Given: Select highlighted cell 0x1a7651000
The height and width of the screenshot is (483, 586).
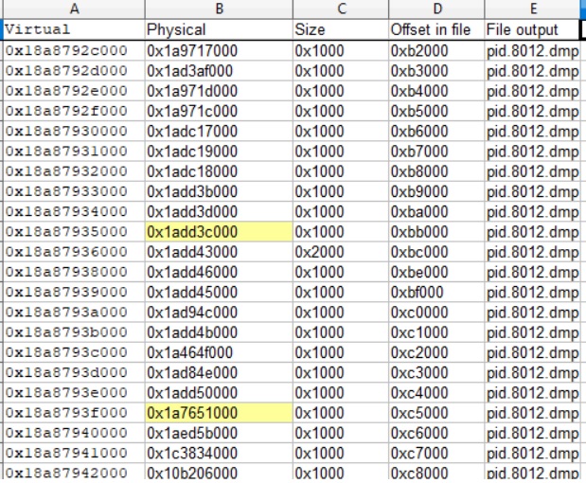Looking at the screenshot, I should tap(219, 413).
